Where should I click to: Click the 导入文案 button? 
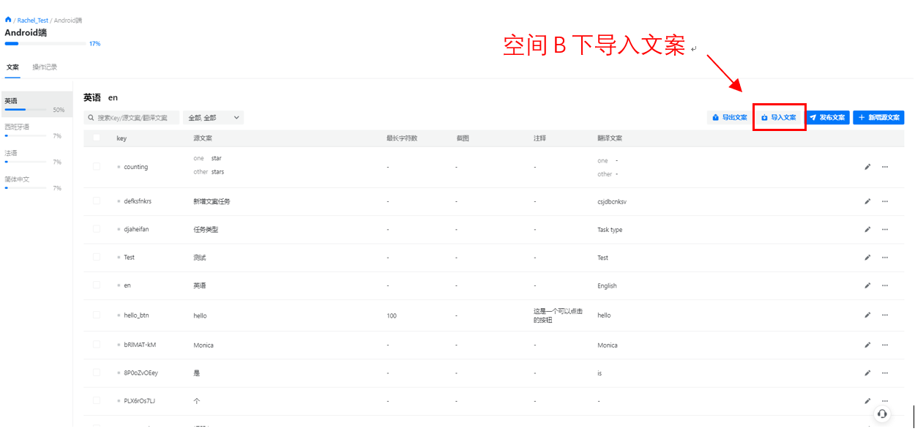779,117
